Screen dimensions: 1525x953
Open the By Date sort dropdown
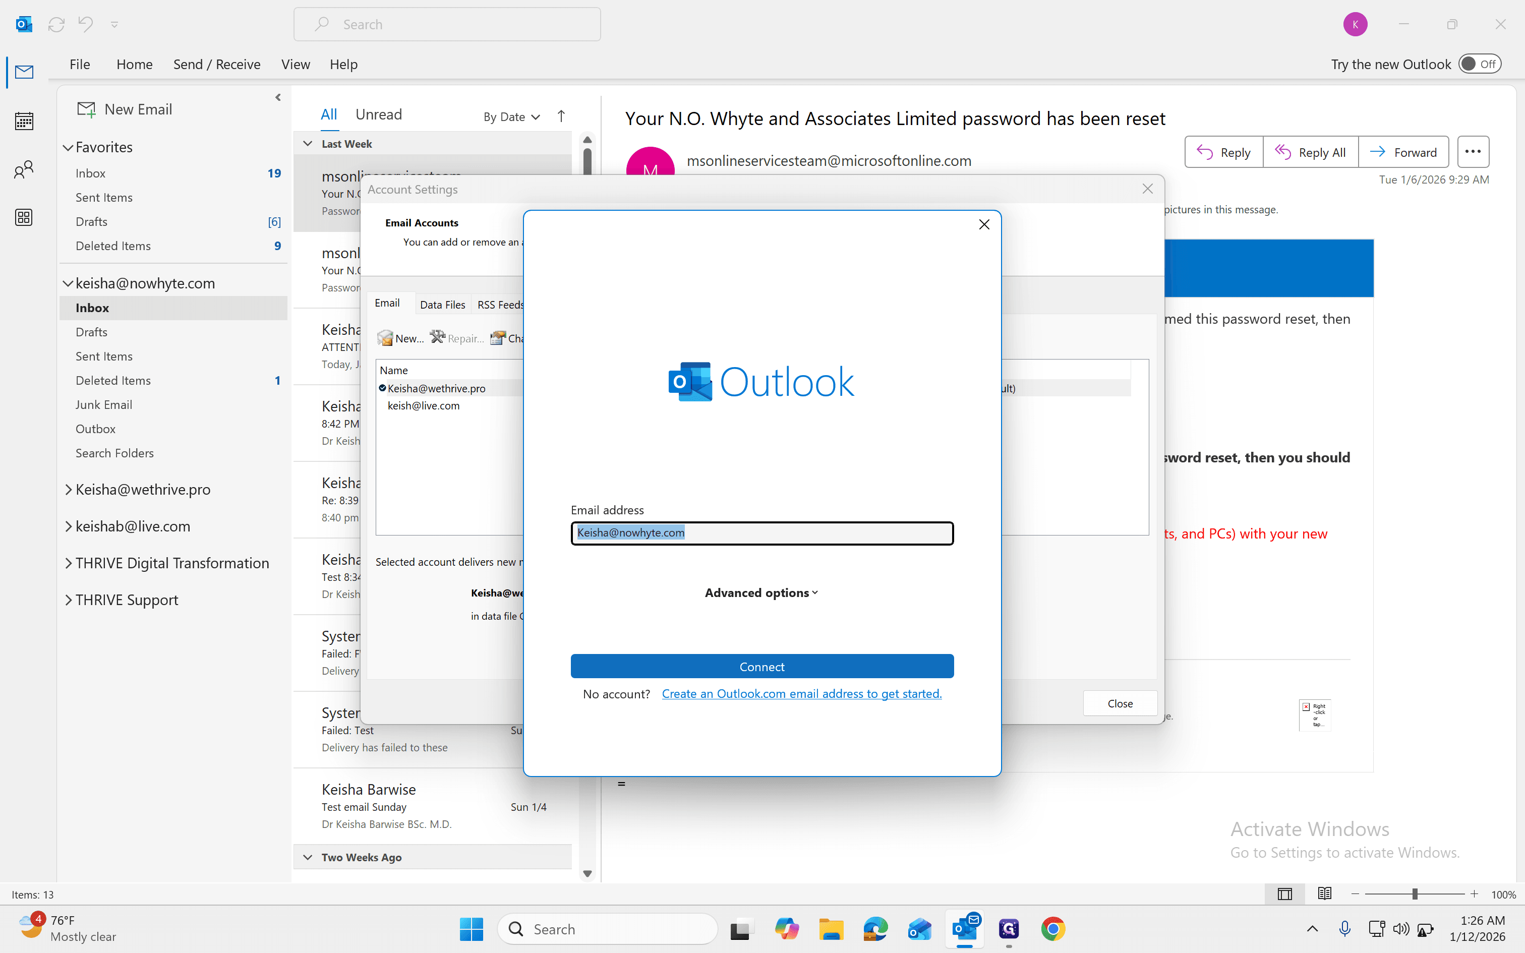(x=511, y=116)
